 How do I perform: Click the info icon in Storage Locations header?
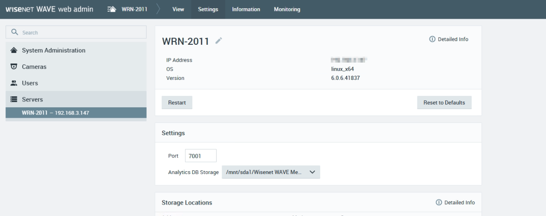tap(439, 202)
